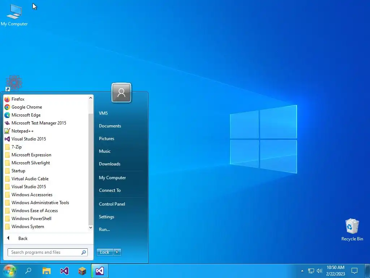Open Downloads from the Start menu

[x=110, y=164]
